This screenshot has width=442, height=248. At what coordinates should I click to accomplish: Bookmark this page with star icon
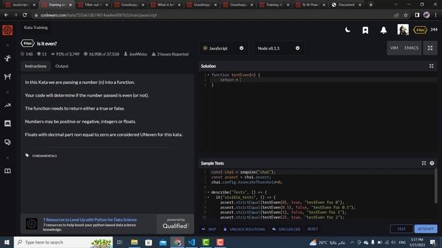click(405, 15)
